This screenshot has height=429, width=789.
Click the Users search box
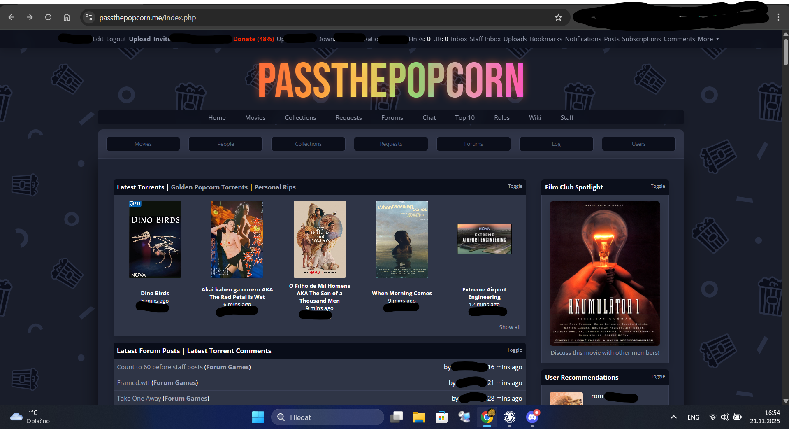point(639,144)
